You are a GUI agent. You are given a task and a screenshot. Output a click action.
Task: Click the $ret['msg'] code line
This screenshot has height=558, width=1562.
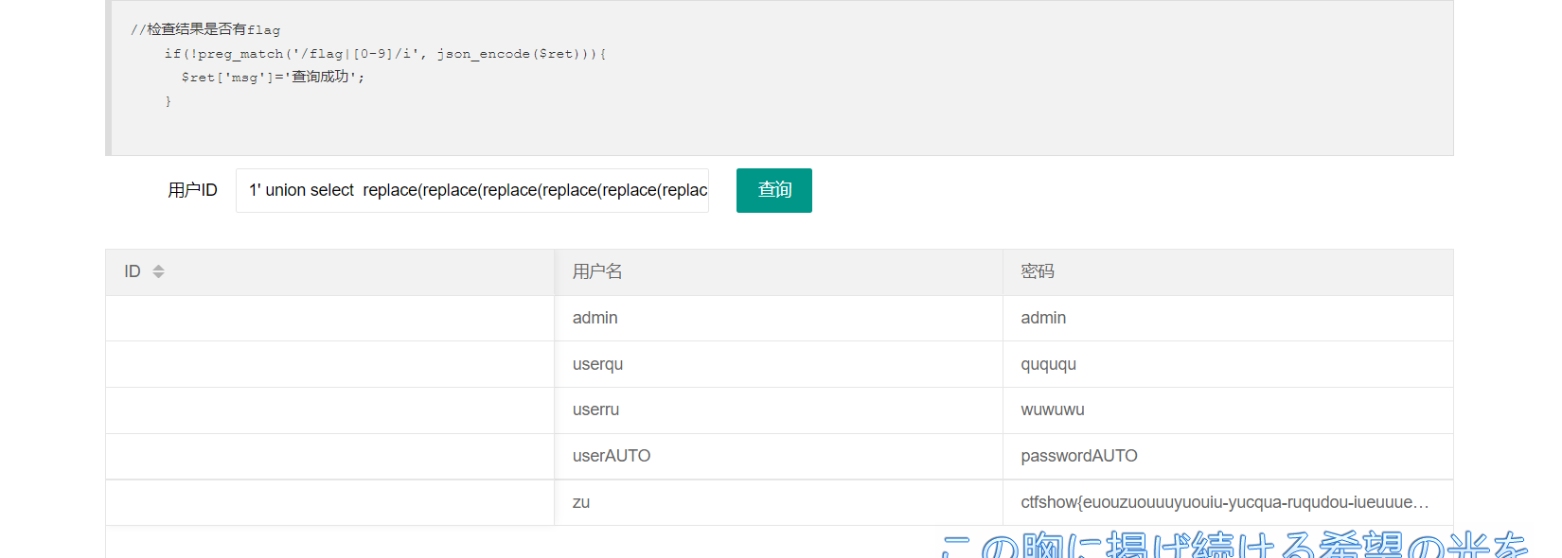(273, 77)
